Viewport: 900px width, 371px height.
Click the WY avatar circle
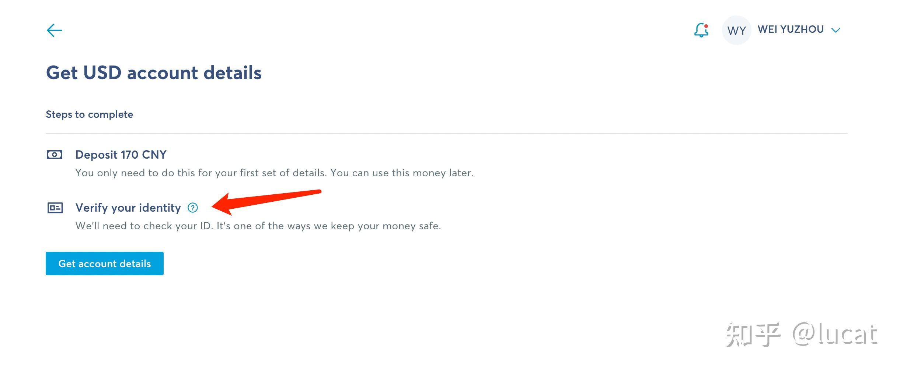click(736, 30)
